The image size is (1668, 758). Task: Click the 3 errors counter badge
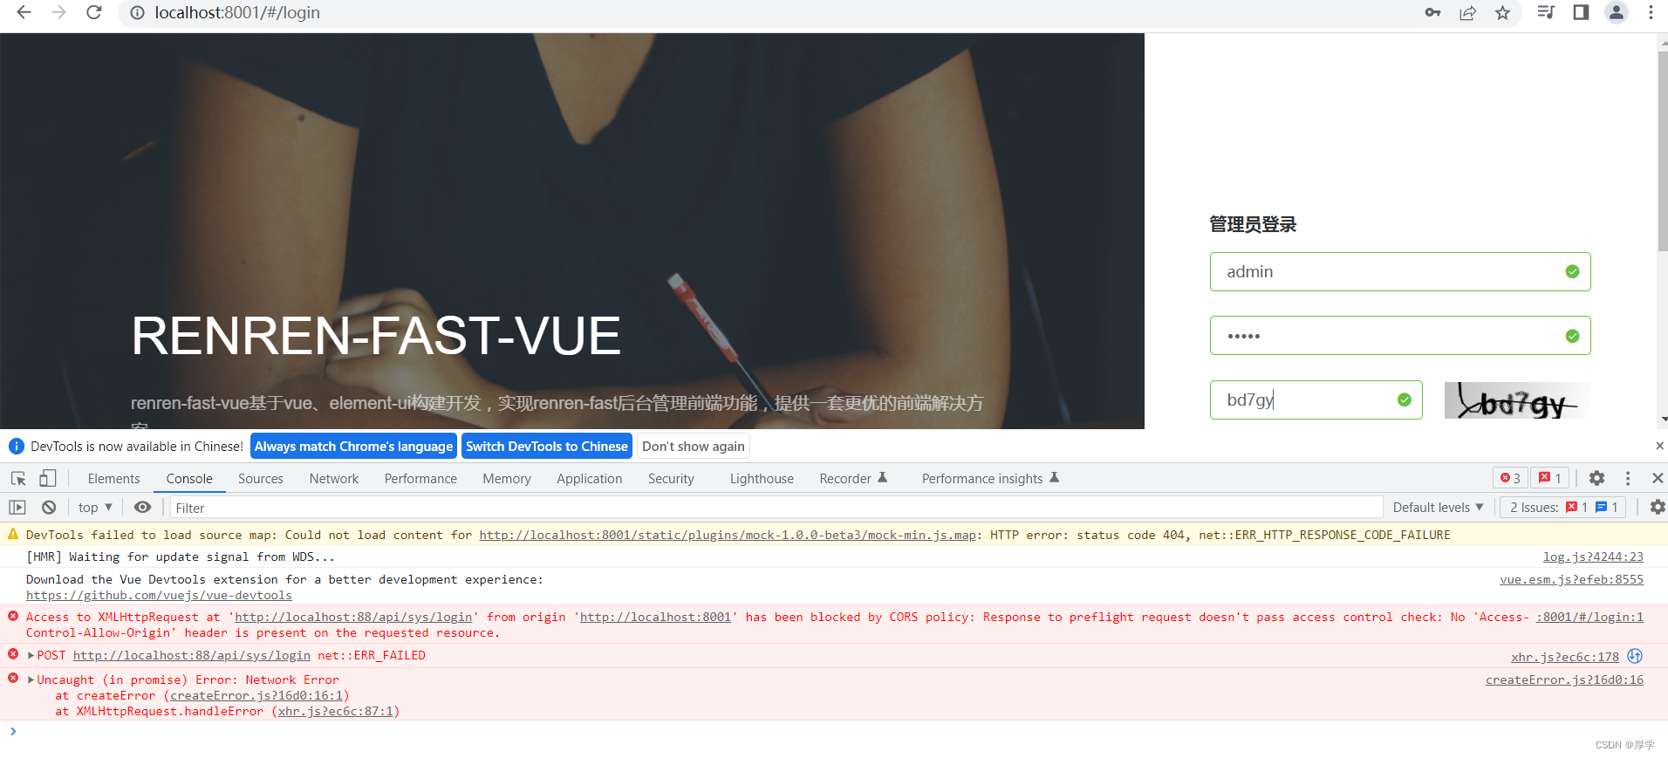click(x=1511, y=478)
